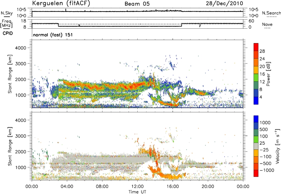Click the '28' tick on Power colorbar
This screenshot has height=194, width=281.
click(262, 51)
